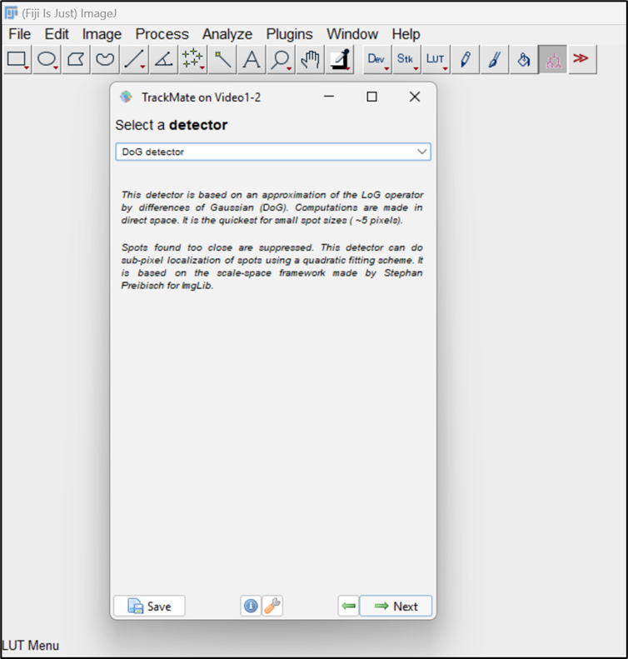Open the Dev developer menu tool
The width and height of the screenshot is (628, 659).
(377, 59)
